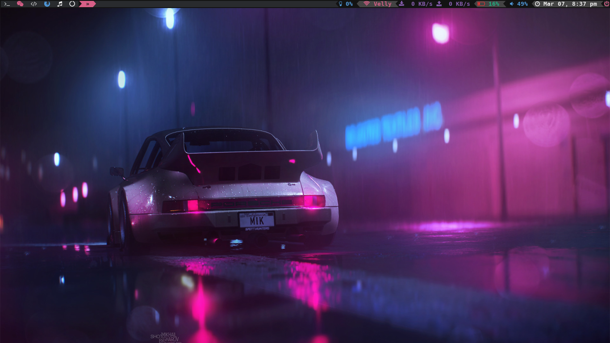The height and width of the screenshot is (343, 610).
Task: Open the terminal workspace icon
Action: coord(7,4)
